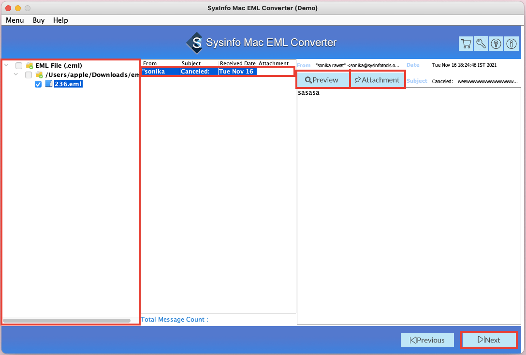Open the Buy menu
The image size is (526, 355).
tap(39, 20)
